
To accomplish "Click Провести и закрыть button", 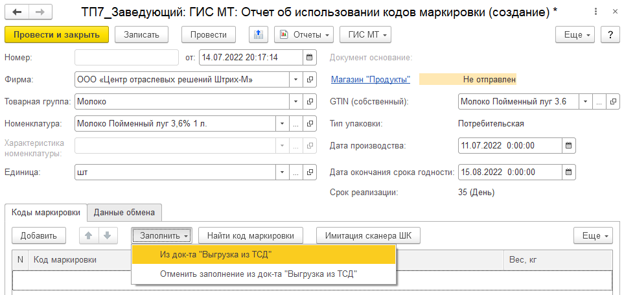I will click(56, 34).
